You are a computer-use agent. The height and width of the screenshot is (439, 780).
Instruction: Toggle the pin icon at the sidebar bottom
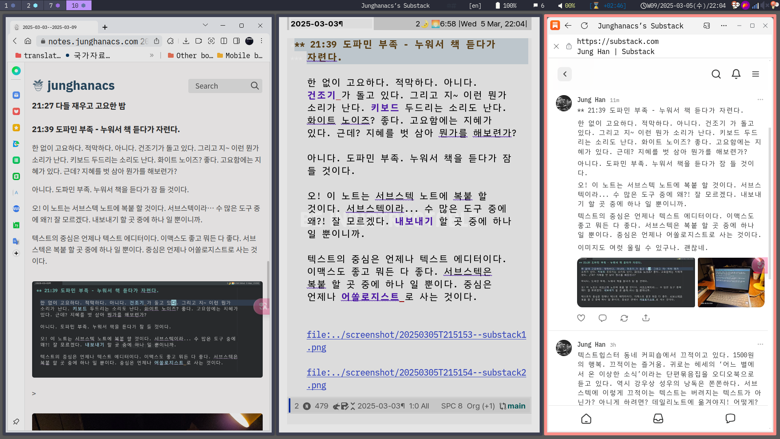(16, 422)
